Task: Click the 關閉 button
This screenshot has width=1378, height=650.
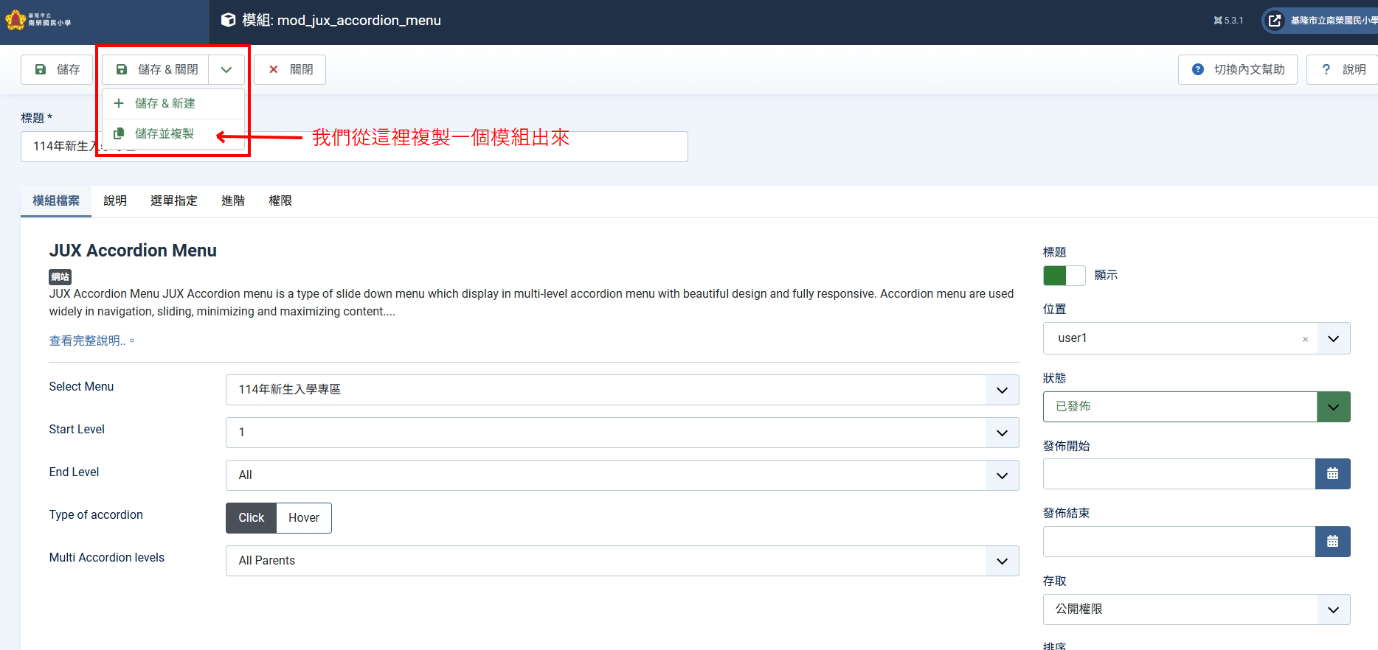Action: (290, 70)
